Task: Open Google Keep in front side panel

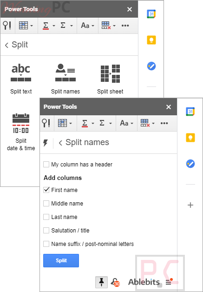Action: [190, 138]
